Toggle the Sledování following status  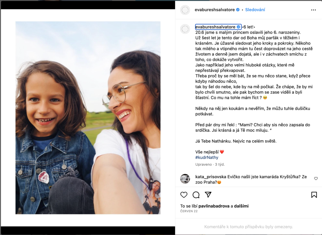[x=255, y=10]
